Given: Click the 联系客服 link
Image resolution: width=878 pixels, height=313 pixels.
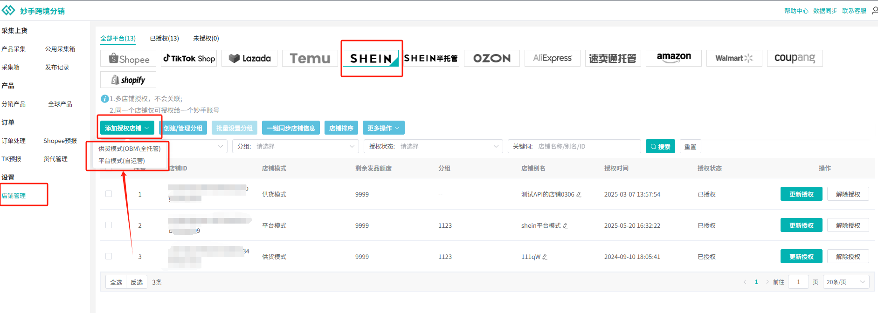Looking at the screenshot, I should [x=854, y=11].
